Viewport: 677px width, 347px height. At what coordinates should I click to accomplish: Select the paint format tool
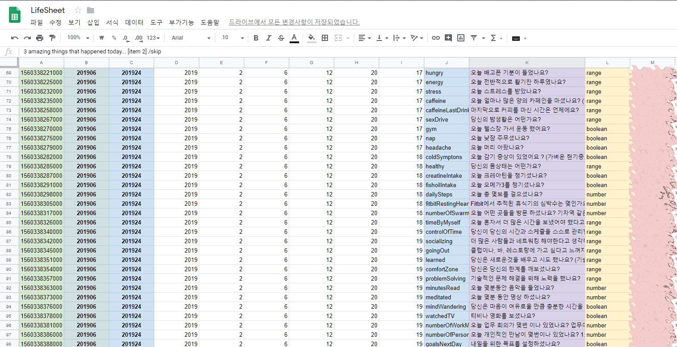(x=52, y=38)
